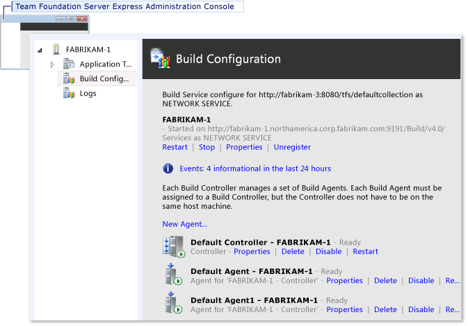
Task: Click truncated Re... link for Default Agent
Action: (x=453, y=281)
